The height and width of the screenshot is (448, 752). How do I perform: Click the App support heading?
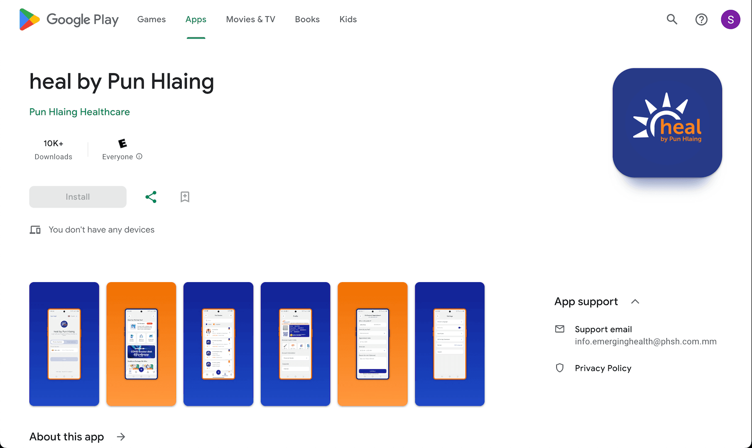click(586, 302)
